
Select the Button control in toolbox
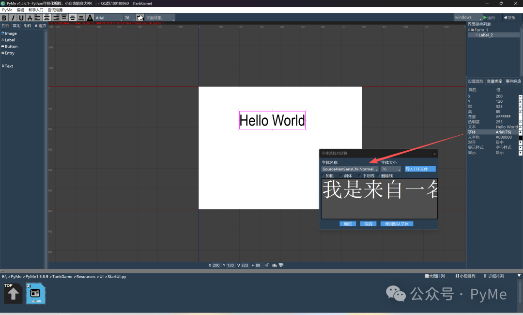9,47
